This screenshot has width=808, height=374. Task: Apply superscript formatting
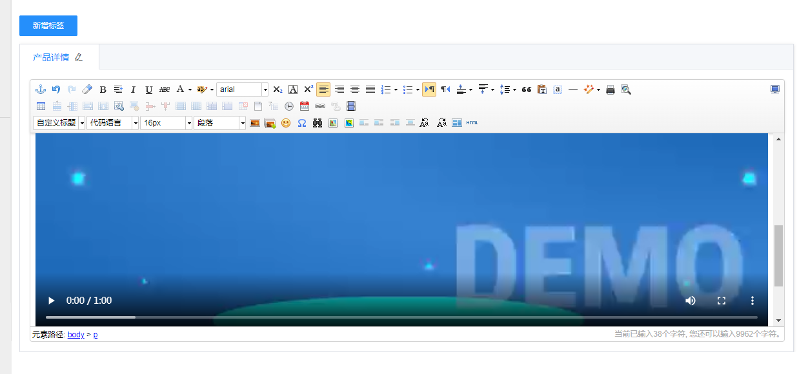click(308, 89)
